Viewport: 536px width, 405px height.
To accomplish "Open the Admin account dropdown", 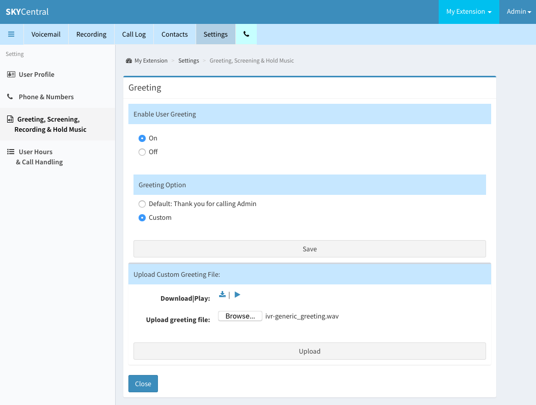I will [x=519, y=12].
